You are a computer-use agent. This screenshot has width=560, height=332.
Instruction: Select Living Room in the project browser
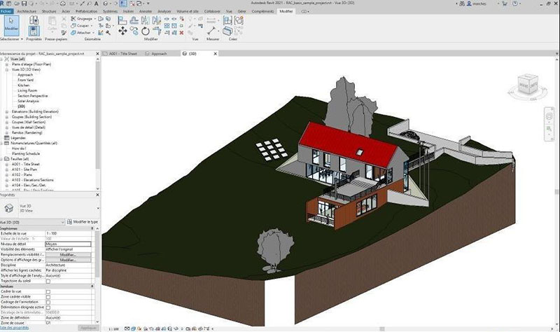click(27, 91)
